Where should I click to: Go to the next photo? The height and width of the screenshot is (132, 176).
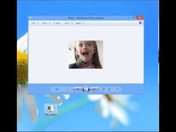coord(94,89)
